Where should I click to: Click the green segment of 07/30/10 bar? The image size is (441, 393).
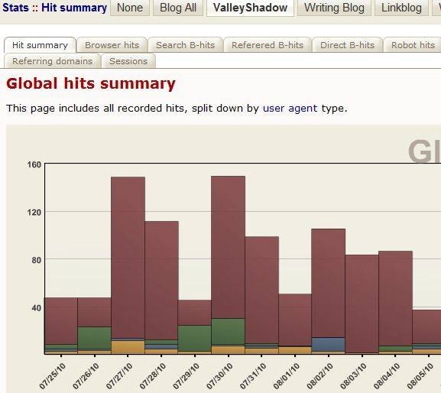[x=228, y=331]
